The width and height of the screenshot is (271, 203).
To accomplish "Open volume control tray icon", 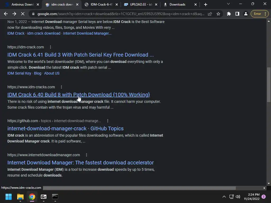I will coord(238,197).
